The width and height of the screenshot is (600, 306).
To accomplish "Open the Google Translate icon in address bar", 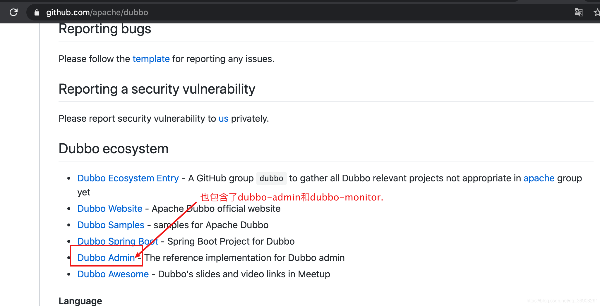I will tap(579, 12).
